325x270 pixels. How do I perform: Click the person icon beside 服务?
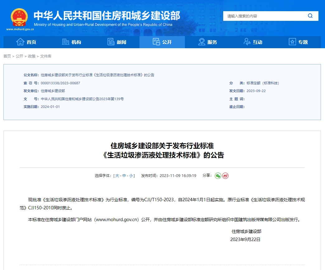[201, 42]
